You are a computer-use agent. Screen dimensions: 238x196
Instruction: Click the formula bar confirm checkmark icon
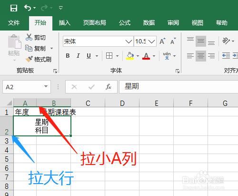91,87
